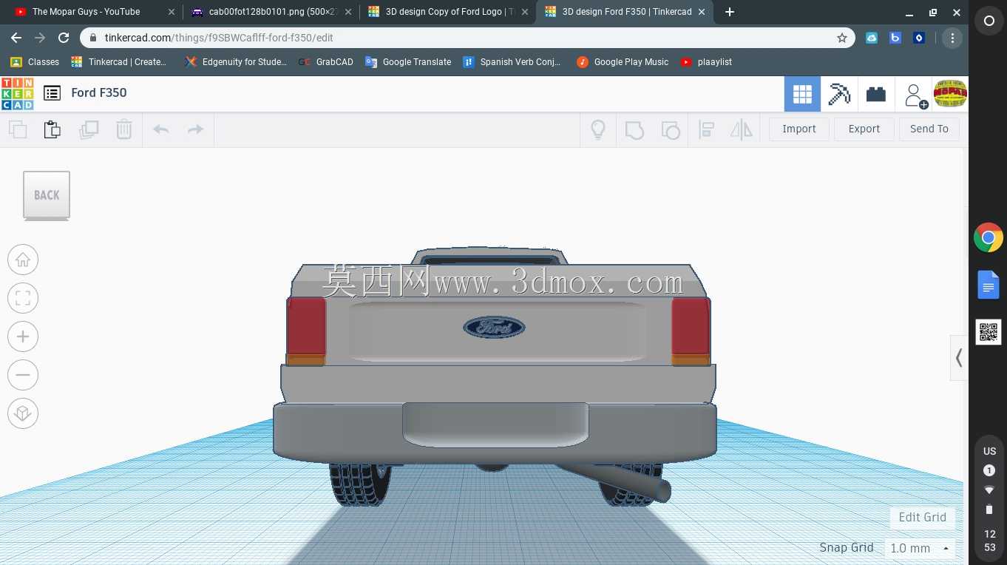Click the Duplicate and repeat icon

tap(89, 129)
